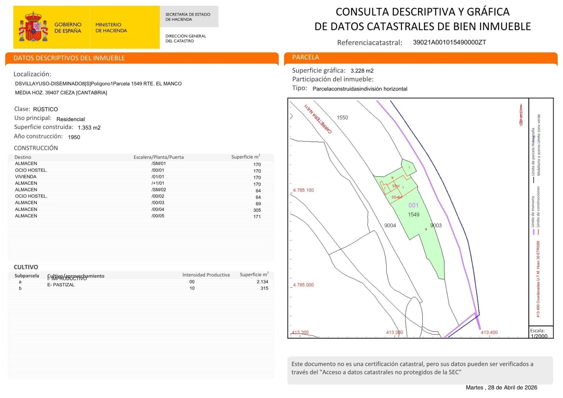Click the '/+1/01' cell in construction table
Viewport: 563px width, 398px height.
(x=158, y=183)
